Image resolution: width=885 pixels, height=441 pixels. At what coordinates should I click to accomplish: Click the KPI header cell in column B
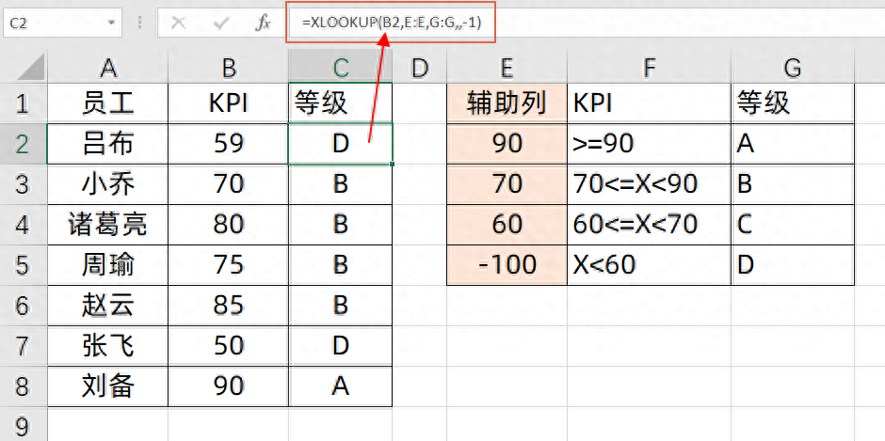(228, 103)
